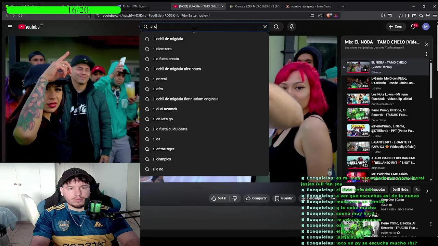Pick suggestion 'si o no'
Image resolution: width=438 pixels, height=246 pixels.
[204, 169]
